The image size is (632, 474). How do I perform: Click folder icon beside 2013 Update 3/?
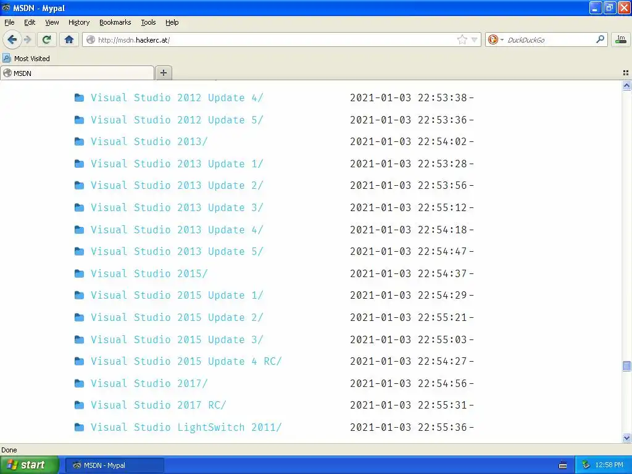click(x=80, y=207)
